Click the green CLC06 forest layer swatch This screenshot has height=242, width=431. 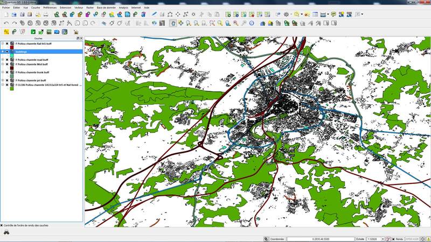tap(12, 89)
